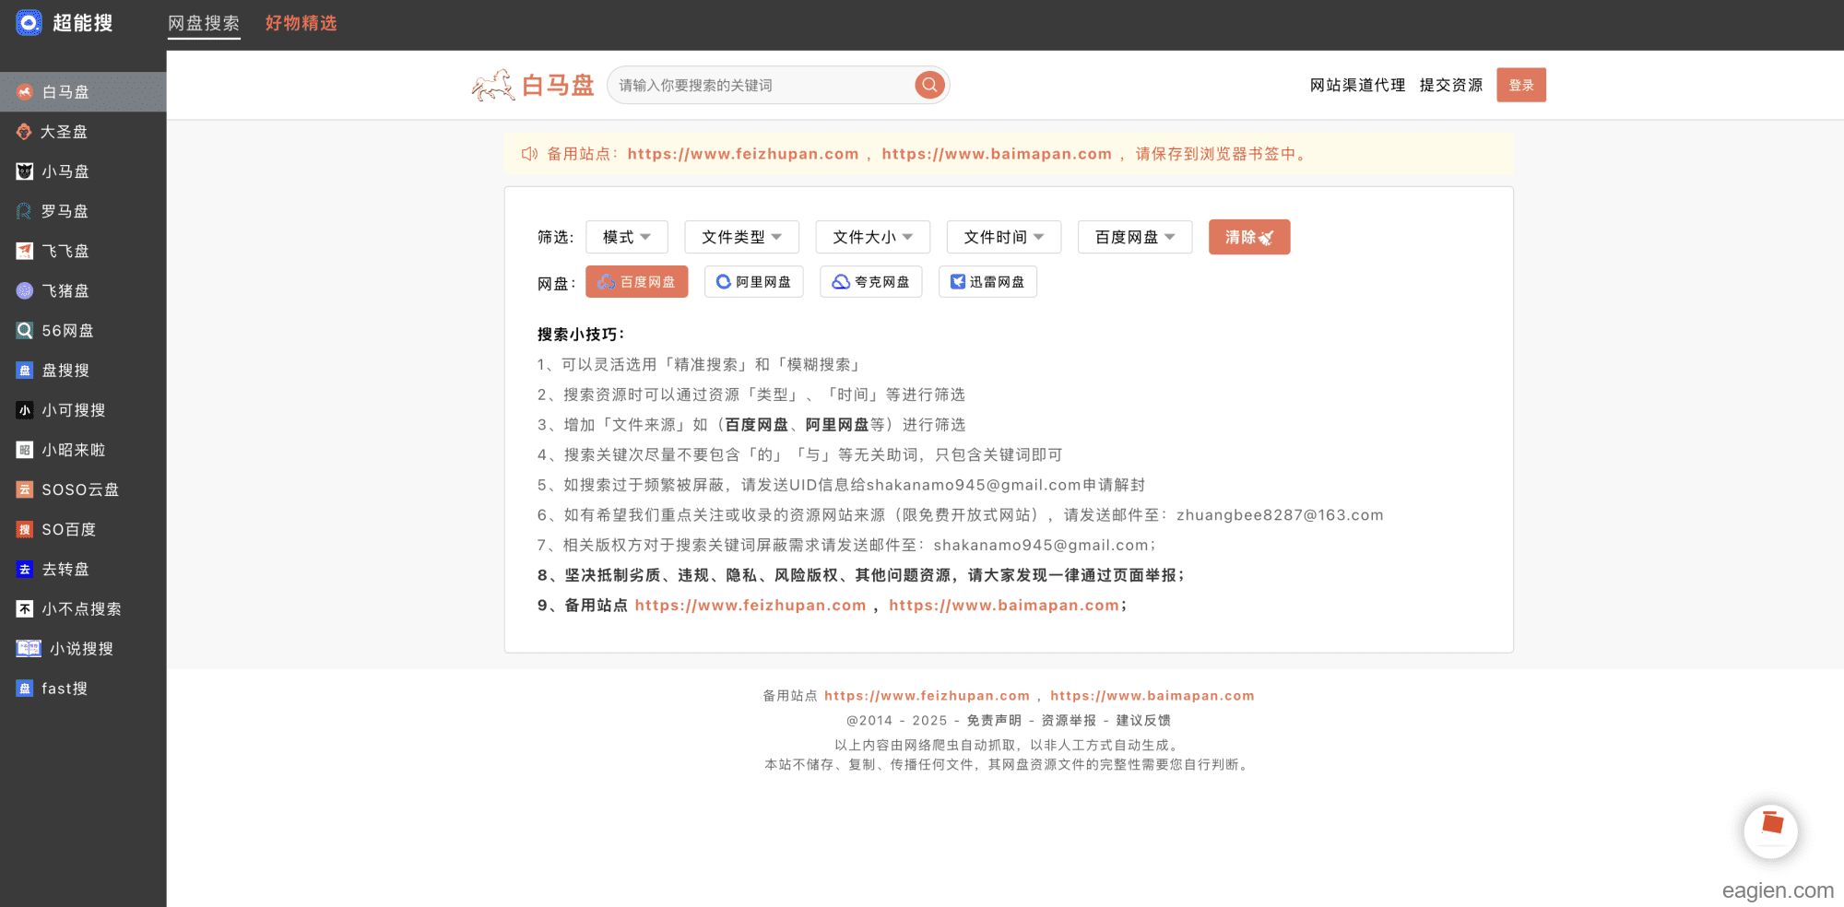Expand the 模式 dropdown

tap(626, 237)
